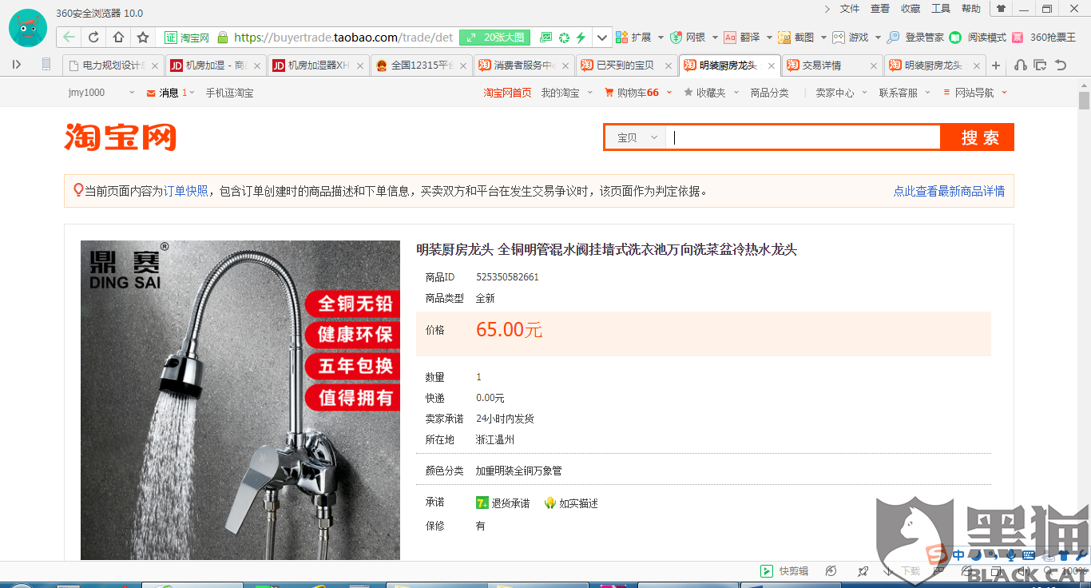Click inside the Taobao search input box
This screenshot has width=1091, height=588.
pos(799,137)
